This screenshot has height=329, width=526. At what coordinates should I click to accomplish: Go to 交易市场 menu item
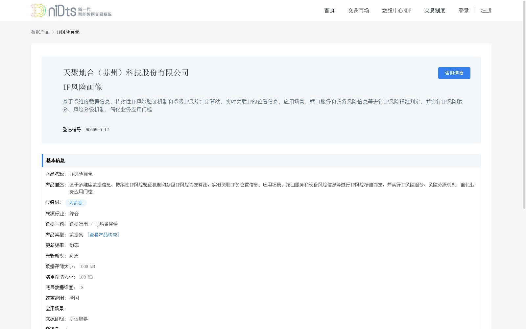[358, 11]
